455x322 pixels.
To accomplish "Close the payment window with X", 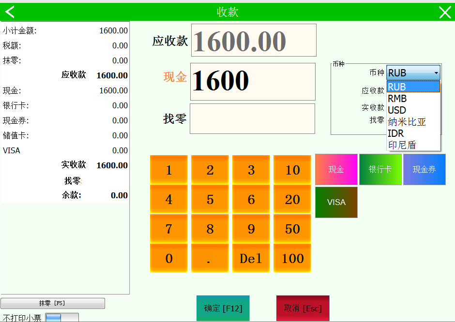I will pyautogui.click(x=444, y=13).
